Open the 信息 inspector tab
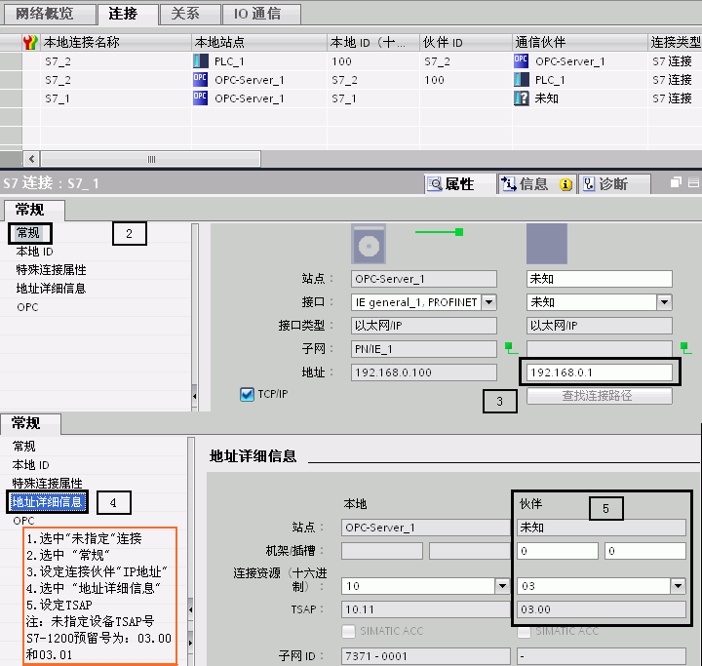 pos(537,184)
